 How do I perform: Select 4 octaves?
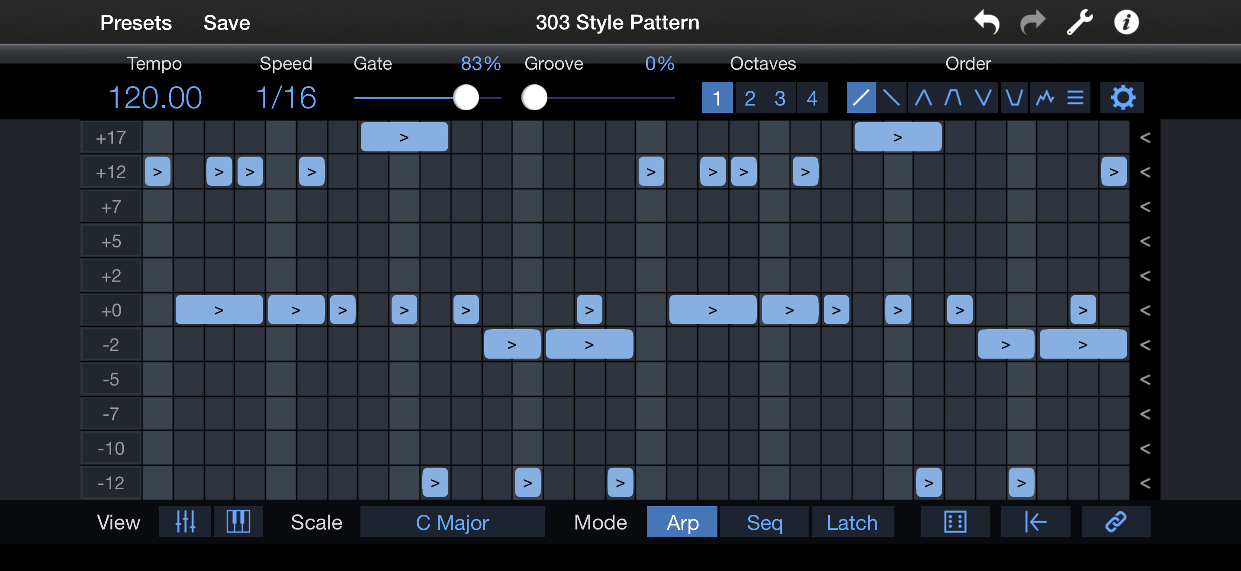coord(812,98)
